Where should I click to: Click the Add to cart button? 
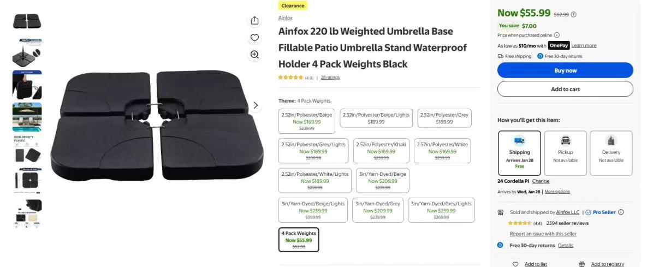tap(565, 89)
